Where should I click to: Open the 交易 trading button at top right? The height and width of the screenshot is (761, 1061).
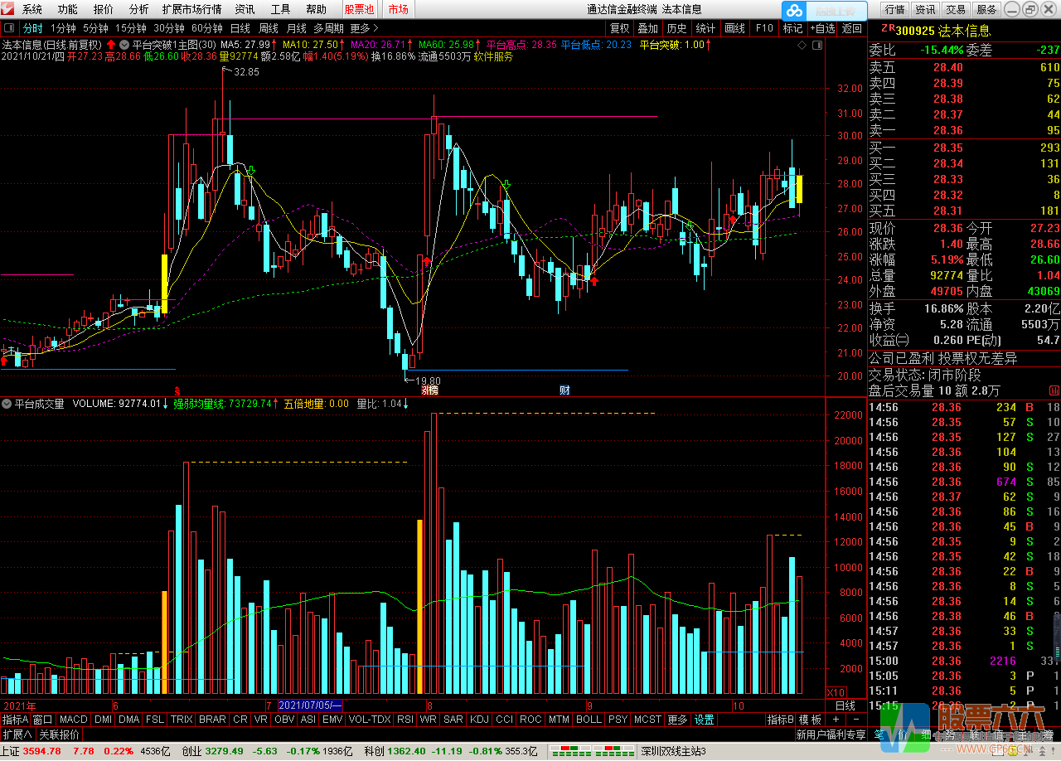tap(956, 10)
